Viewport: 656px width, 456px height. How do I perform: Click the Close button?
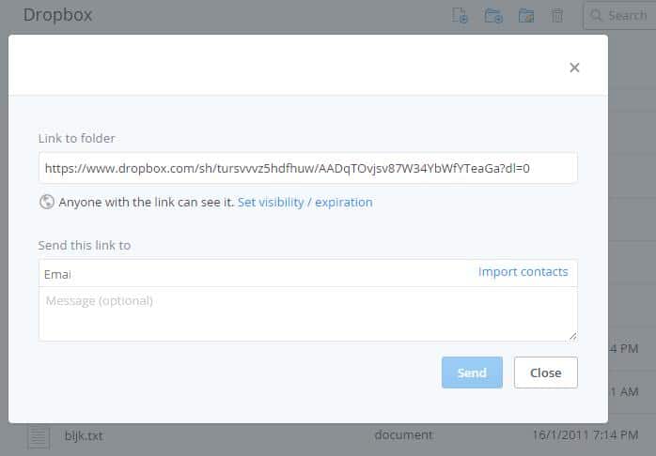point(545,372)
